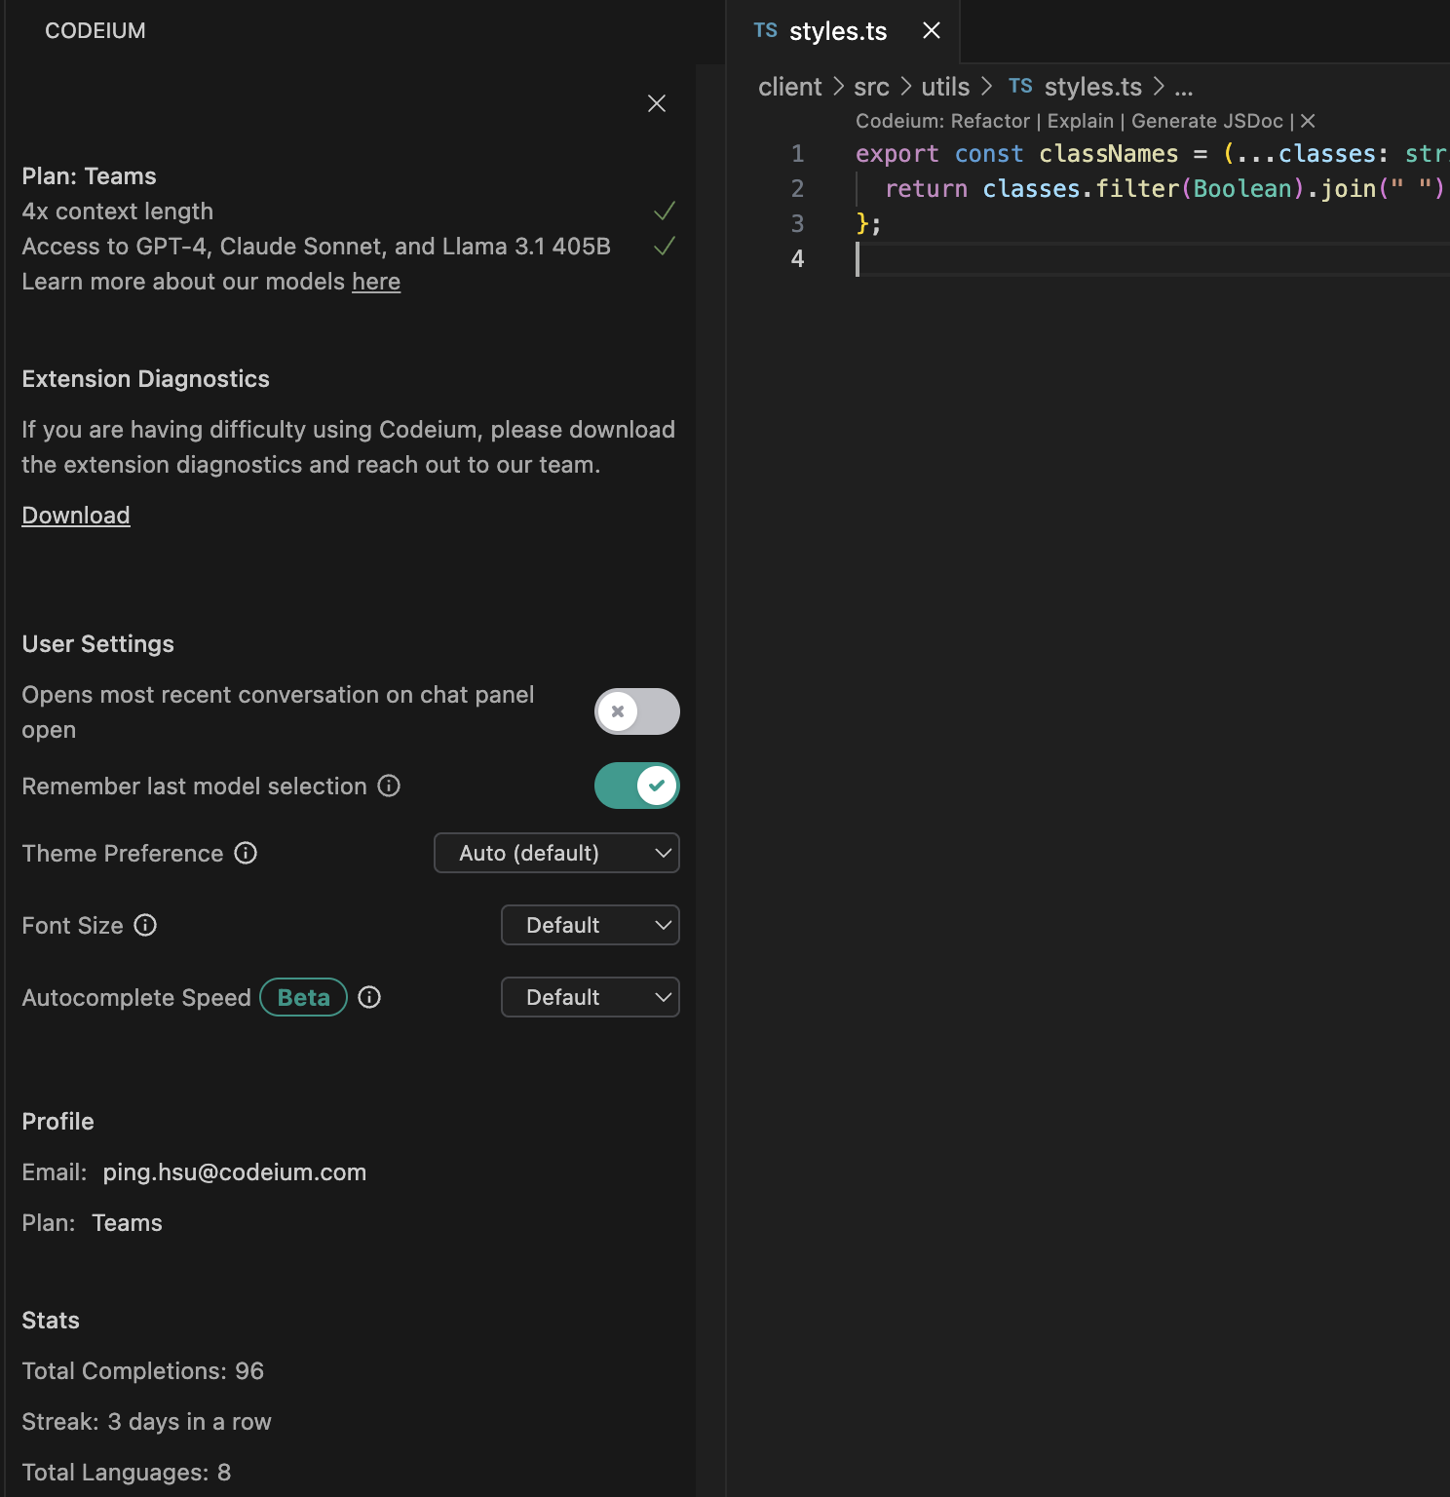Click line number 1 in the gutter

(x=797, y=154)
